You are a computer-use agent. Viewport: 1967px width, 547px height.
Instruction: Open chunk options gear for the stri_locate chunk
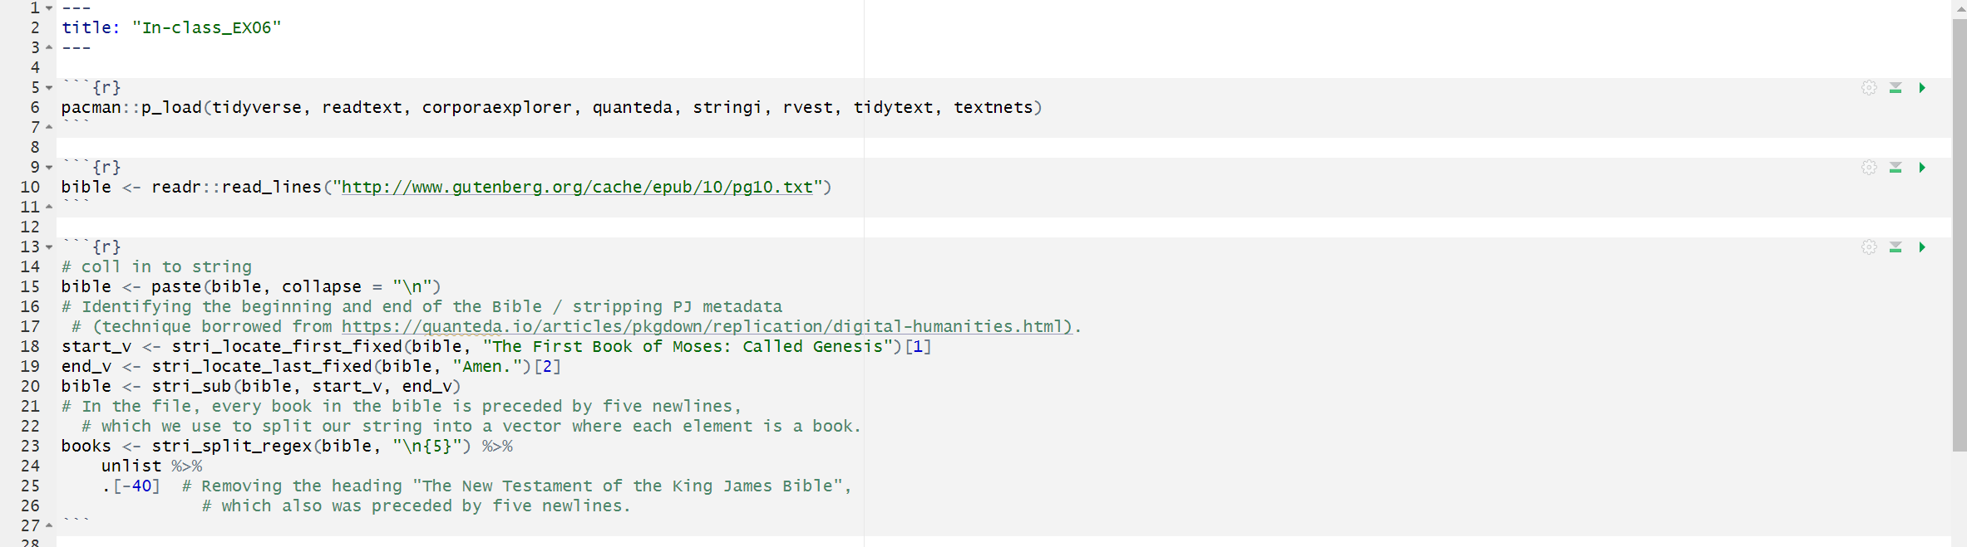pos(1869,247)
